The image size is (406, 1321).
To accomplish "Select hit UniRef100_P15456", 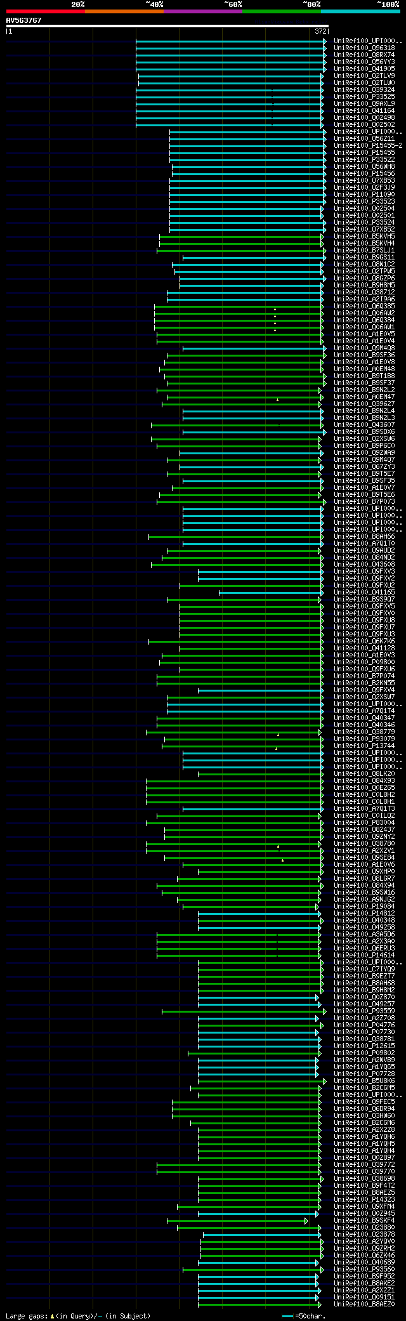I will [x=364, y=173].
